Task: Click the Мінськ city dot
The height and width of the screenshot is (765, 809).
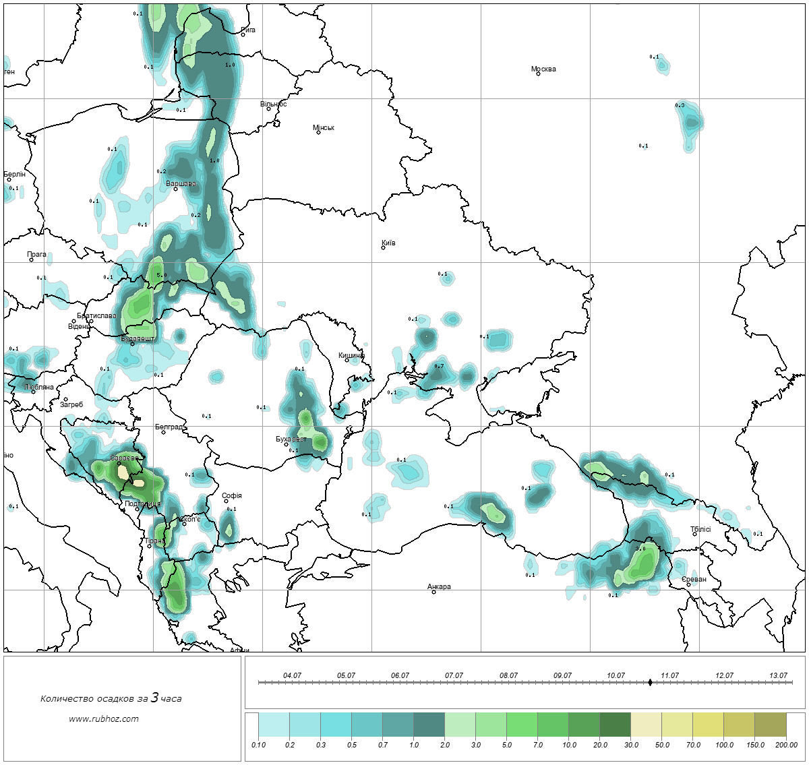Action: pyautogui.click(x=318, y=132)
